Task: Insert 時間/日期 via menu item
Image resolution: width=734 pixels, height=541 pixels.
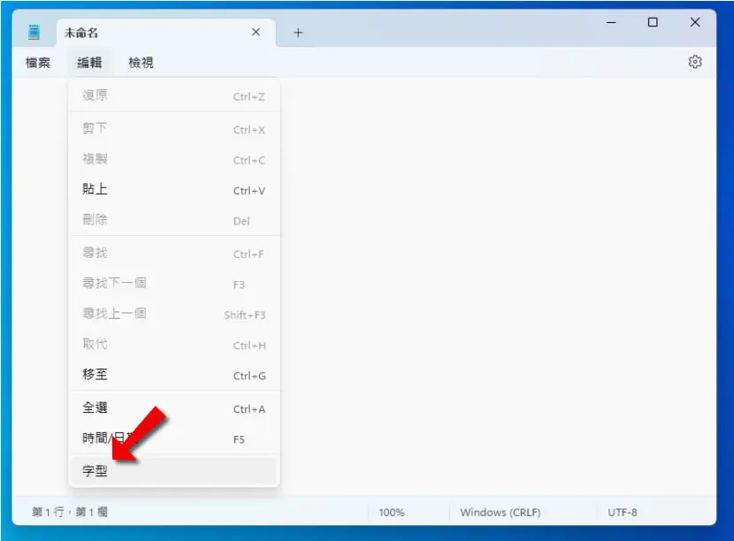Action: pos(174,438)
